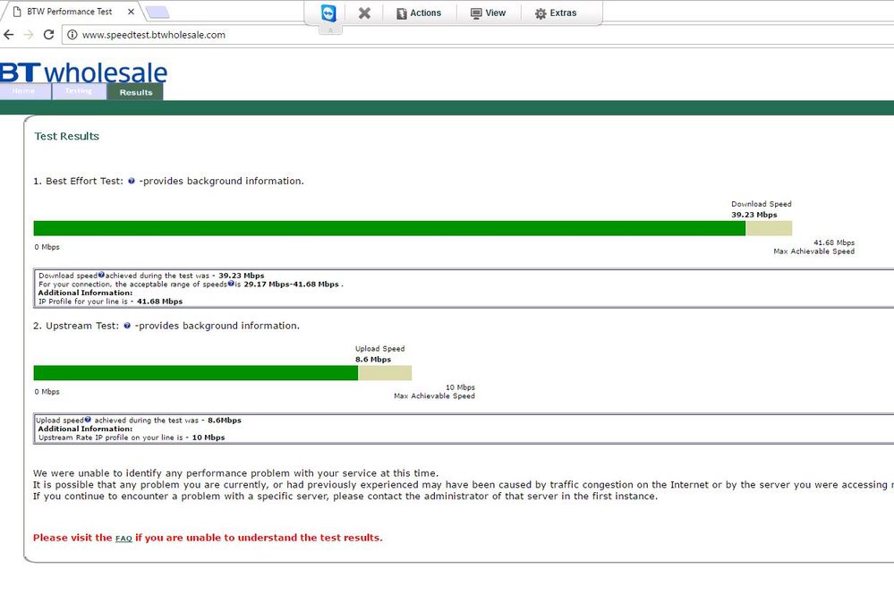View site information icon in address bar
This screenshot has height=612, width=894.
72,35
